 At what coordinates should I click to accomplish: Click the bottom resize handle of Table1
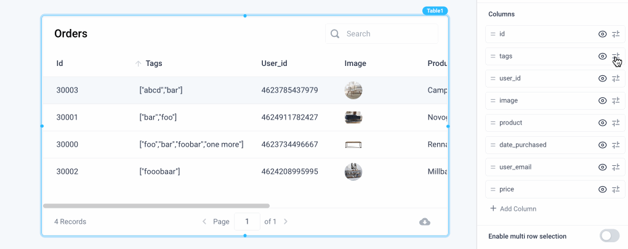[x=245, y=236]
